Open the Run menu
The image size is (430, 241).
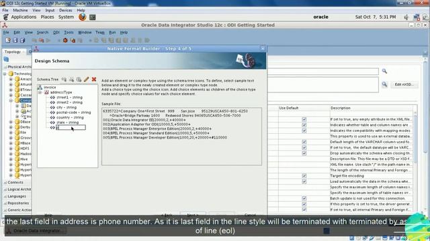[x=112, y=32]
